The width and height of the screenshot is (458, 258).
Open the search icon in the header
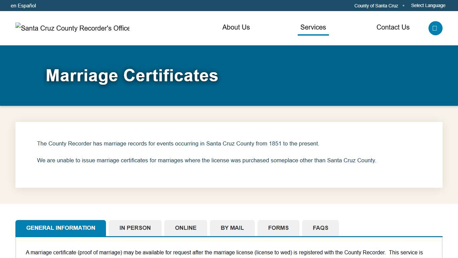(435, 28)
